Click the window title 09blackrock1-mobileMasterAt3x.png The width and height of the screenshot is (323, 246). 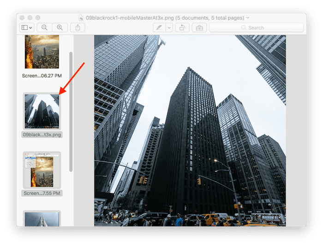pyautogui.click(x=130, y=18)
